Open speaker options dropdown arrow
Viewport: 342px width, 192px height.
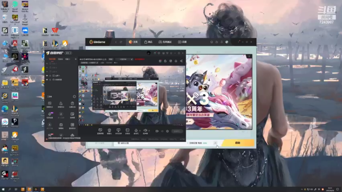coord(149,131)
